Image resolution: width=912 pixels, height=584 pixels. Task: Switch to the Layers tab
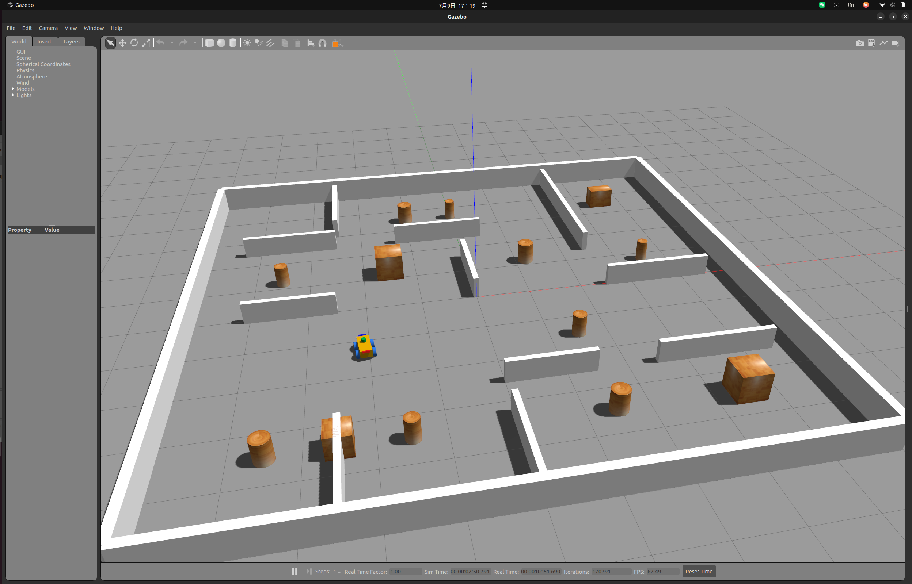[x=71, y=41]
